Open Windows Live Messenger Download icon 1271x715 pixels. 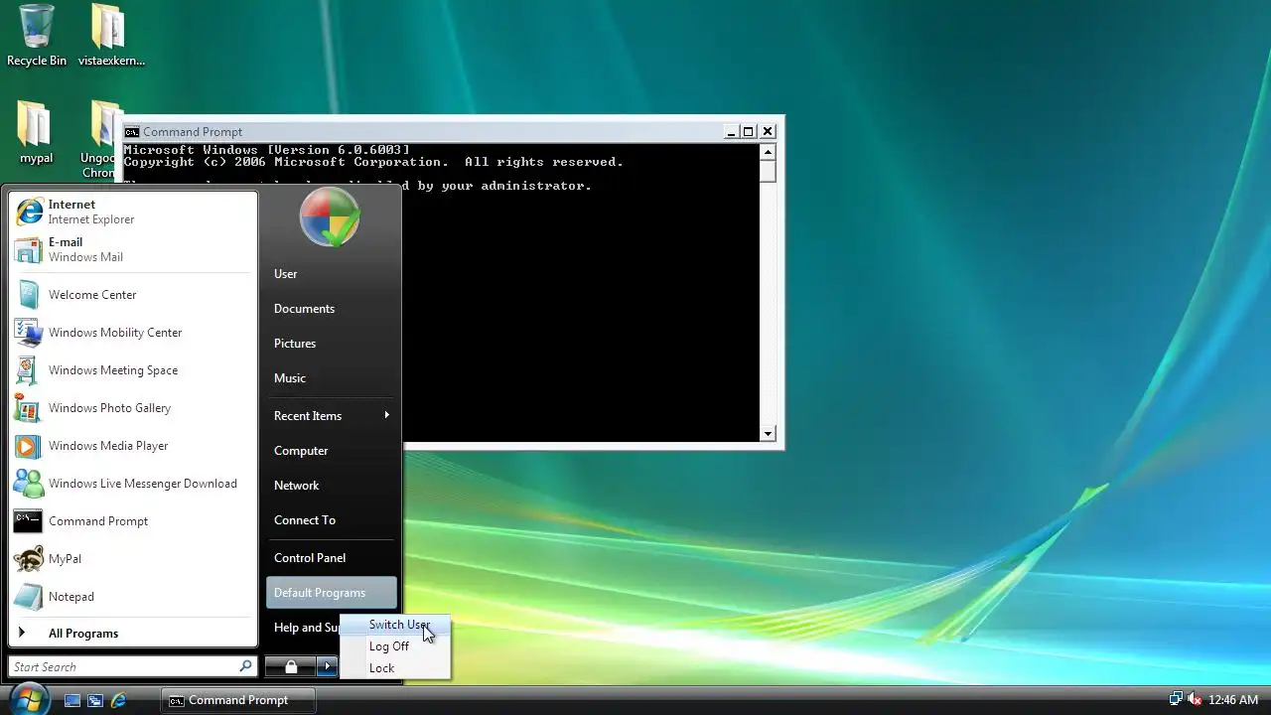point(29,484)
